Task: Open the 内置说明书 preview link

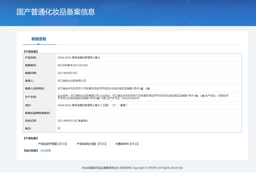Action: (134, 144)
